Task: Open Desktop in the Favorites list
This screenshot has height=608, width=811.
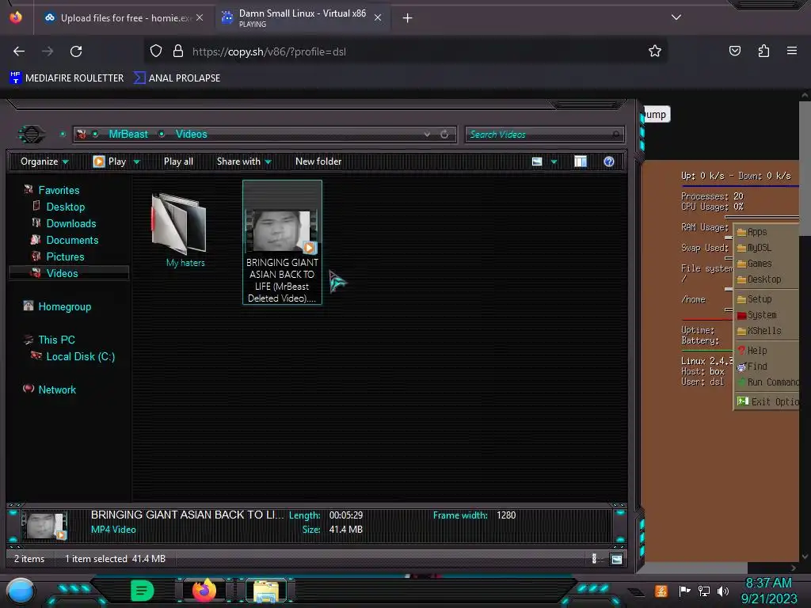Action: [x=65, y=207]
